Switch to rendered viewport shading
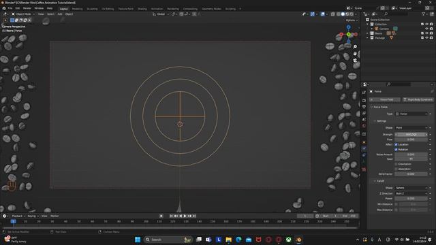Screen dimensions: 436x245 [352, 14]
